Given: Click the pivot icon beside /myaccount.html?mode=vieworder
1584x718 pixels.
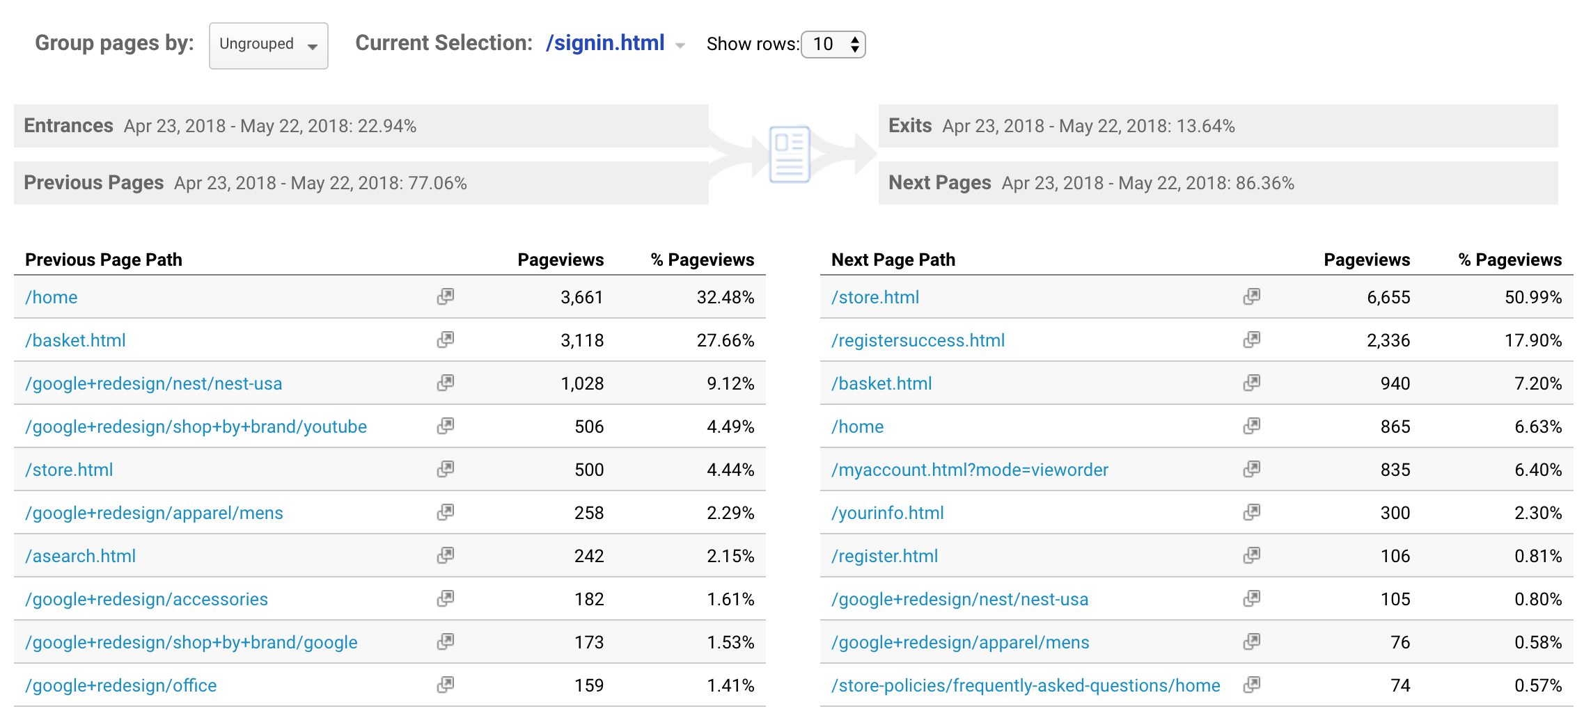Looking at the screenshot, I should pyautogui.click(x=1252, y=469).
